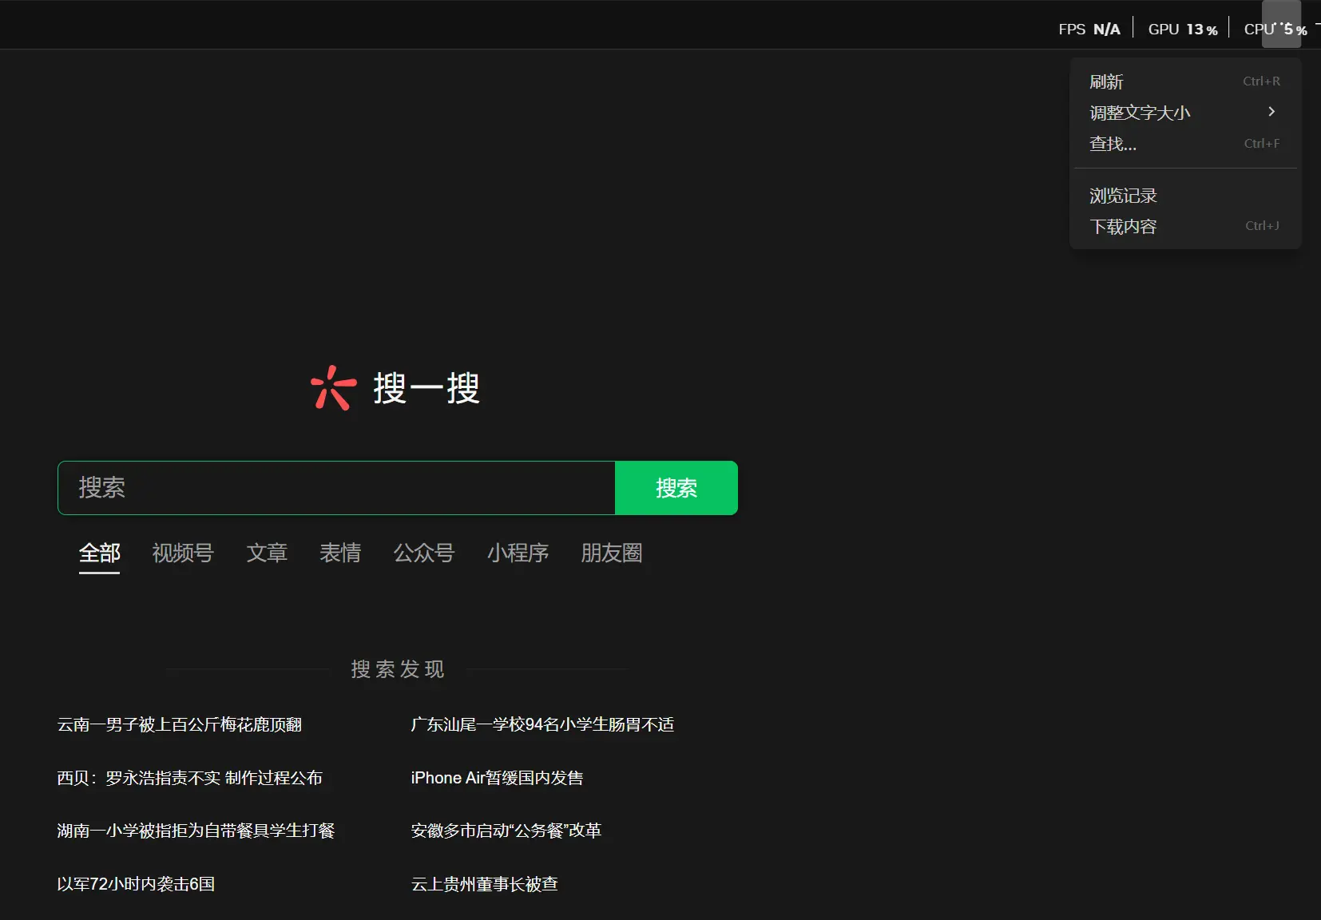Open trending topic iPhone Air暂缓国内发售
Image resolution: width=1321 pixels, height=920 pixels.
tap(497, 778)
